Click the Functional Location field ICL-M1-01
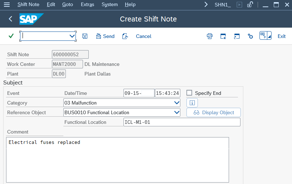Image resolution: width=292 pixels, height=184 pixels. [182, 122]
